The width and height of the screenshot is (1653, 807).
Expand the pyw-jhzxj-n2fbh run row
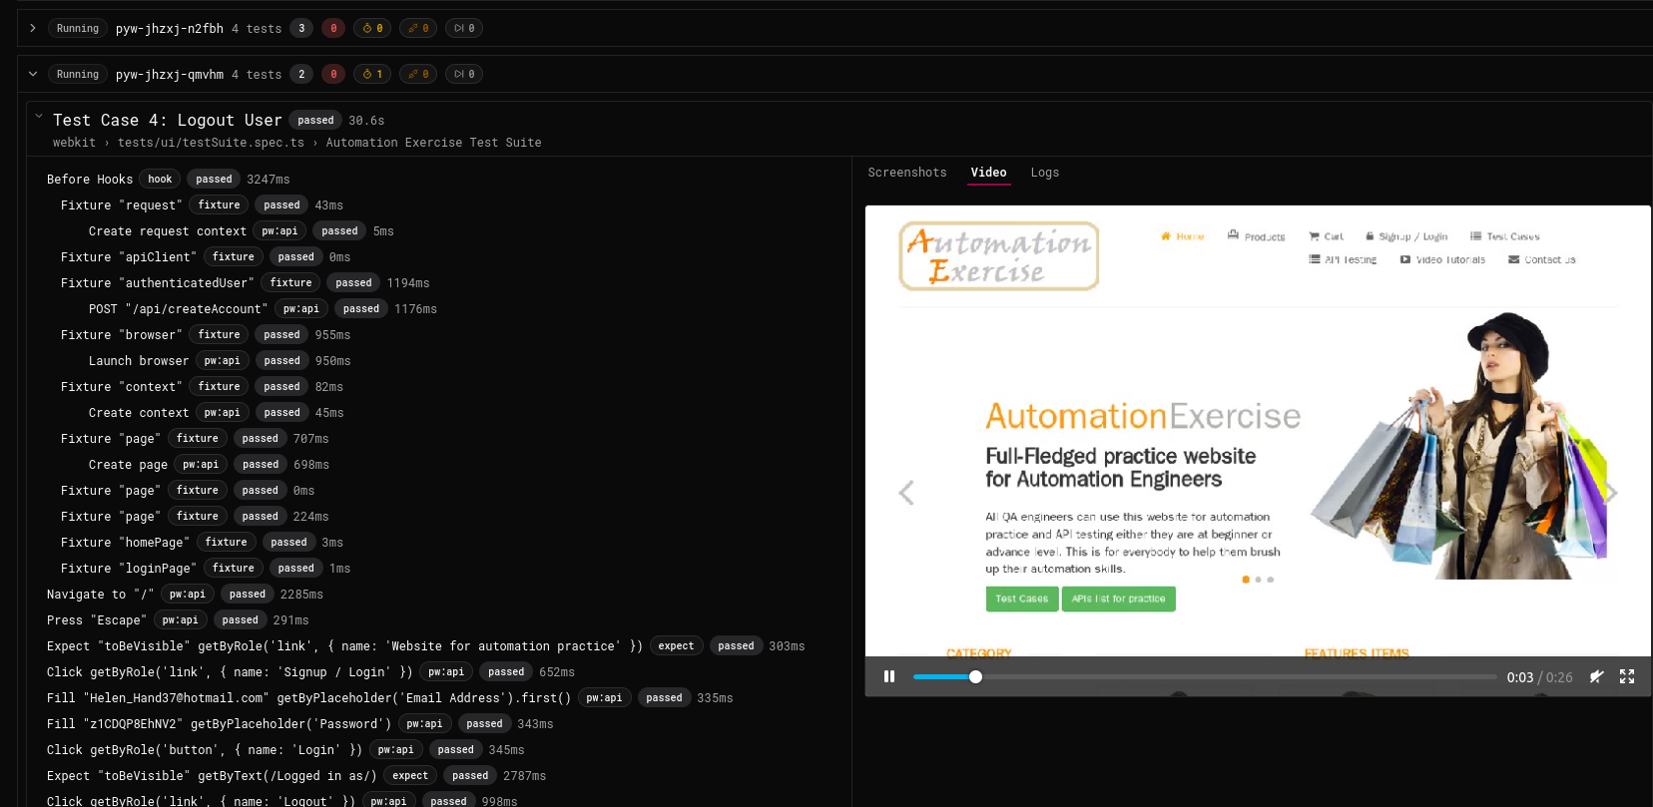point(33,28)
